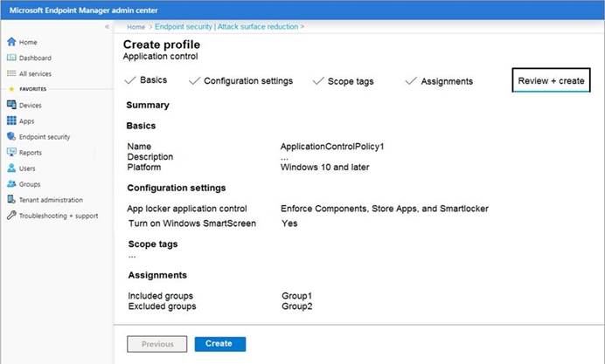Click the Apps grid icon
This screenshot has height=364, width=605.
tap(11, 120)
